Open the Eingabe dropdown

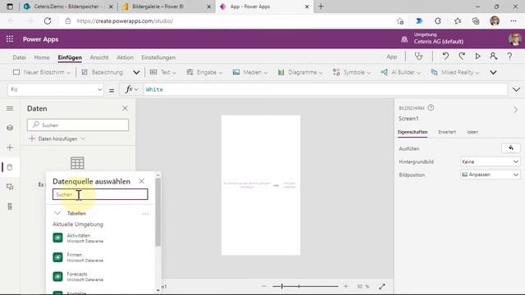(204, 72)
